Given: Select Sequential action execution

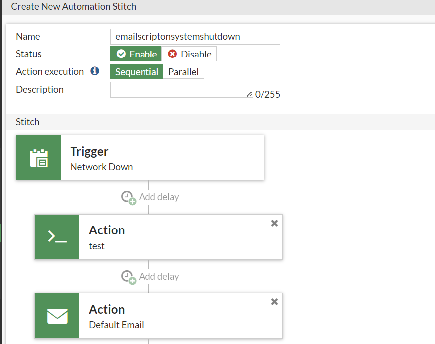Looking at the screenshot, I should tap(137, 72).
